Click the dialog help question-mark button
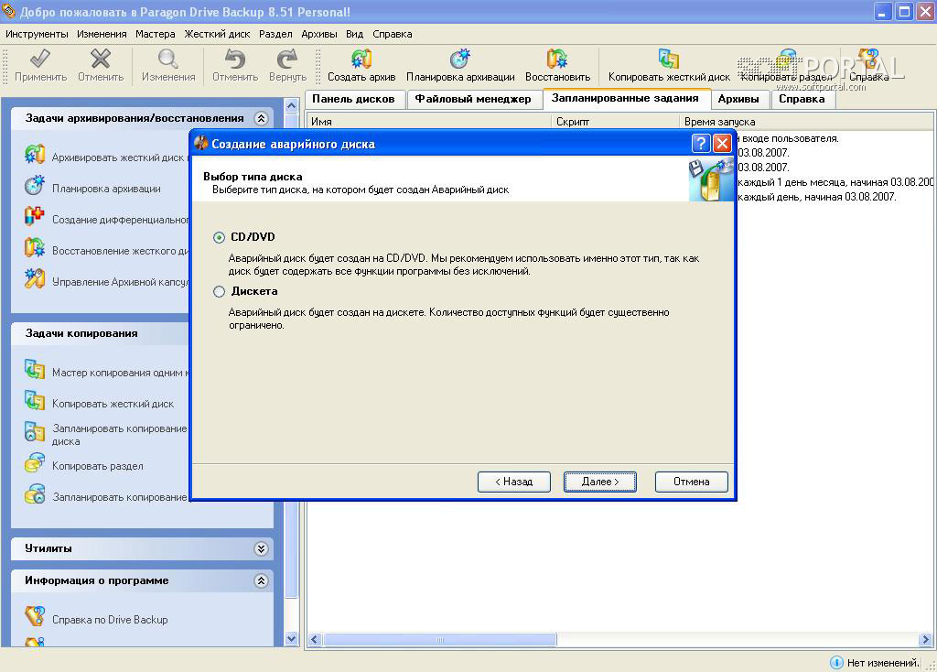The height and width of the screenshot is (672, 937). [x=701, y=144]
